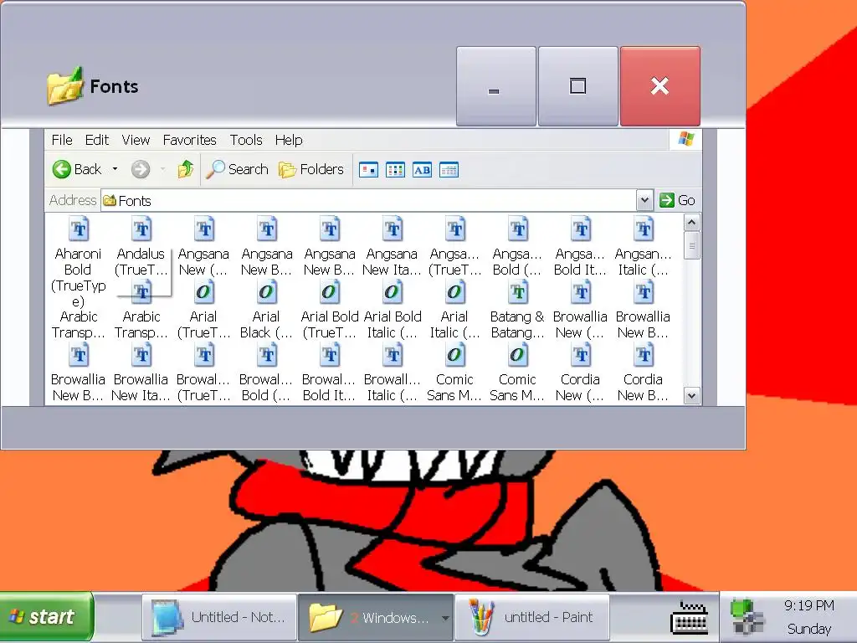The width and height of the screenshot is (857, 643).
Task: Open the File menu
Action: coord(62,140)
